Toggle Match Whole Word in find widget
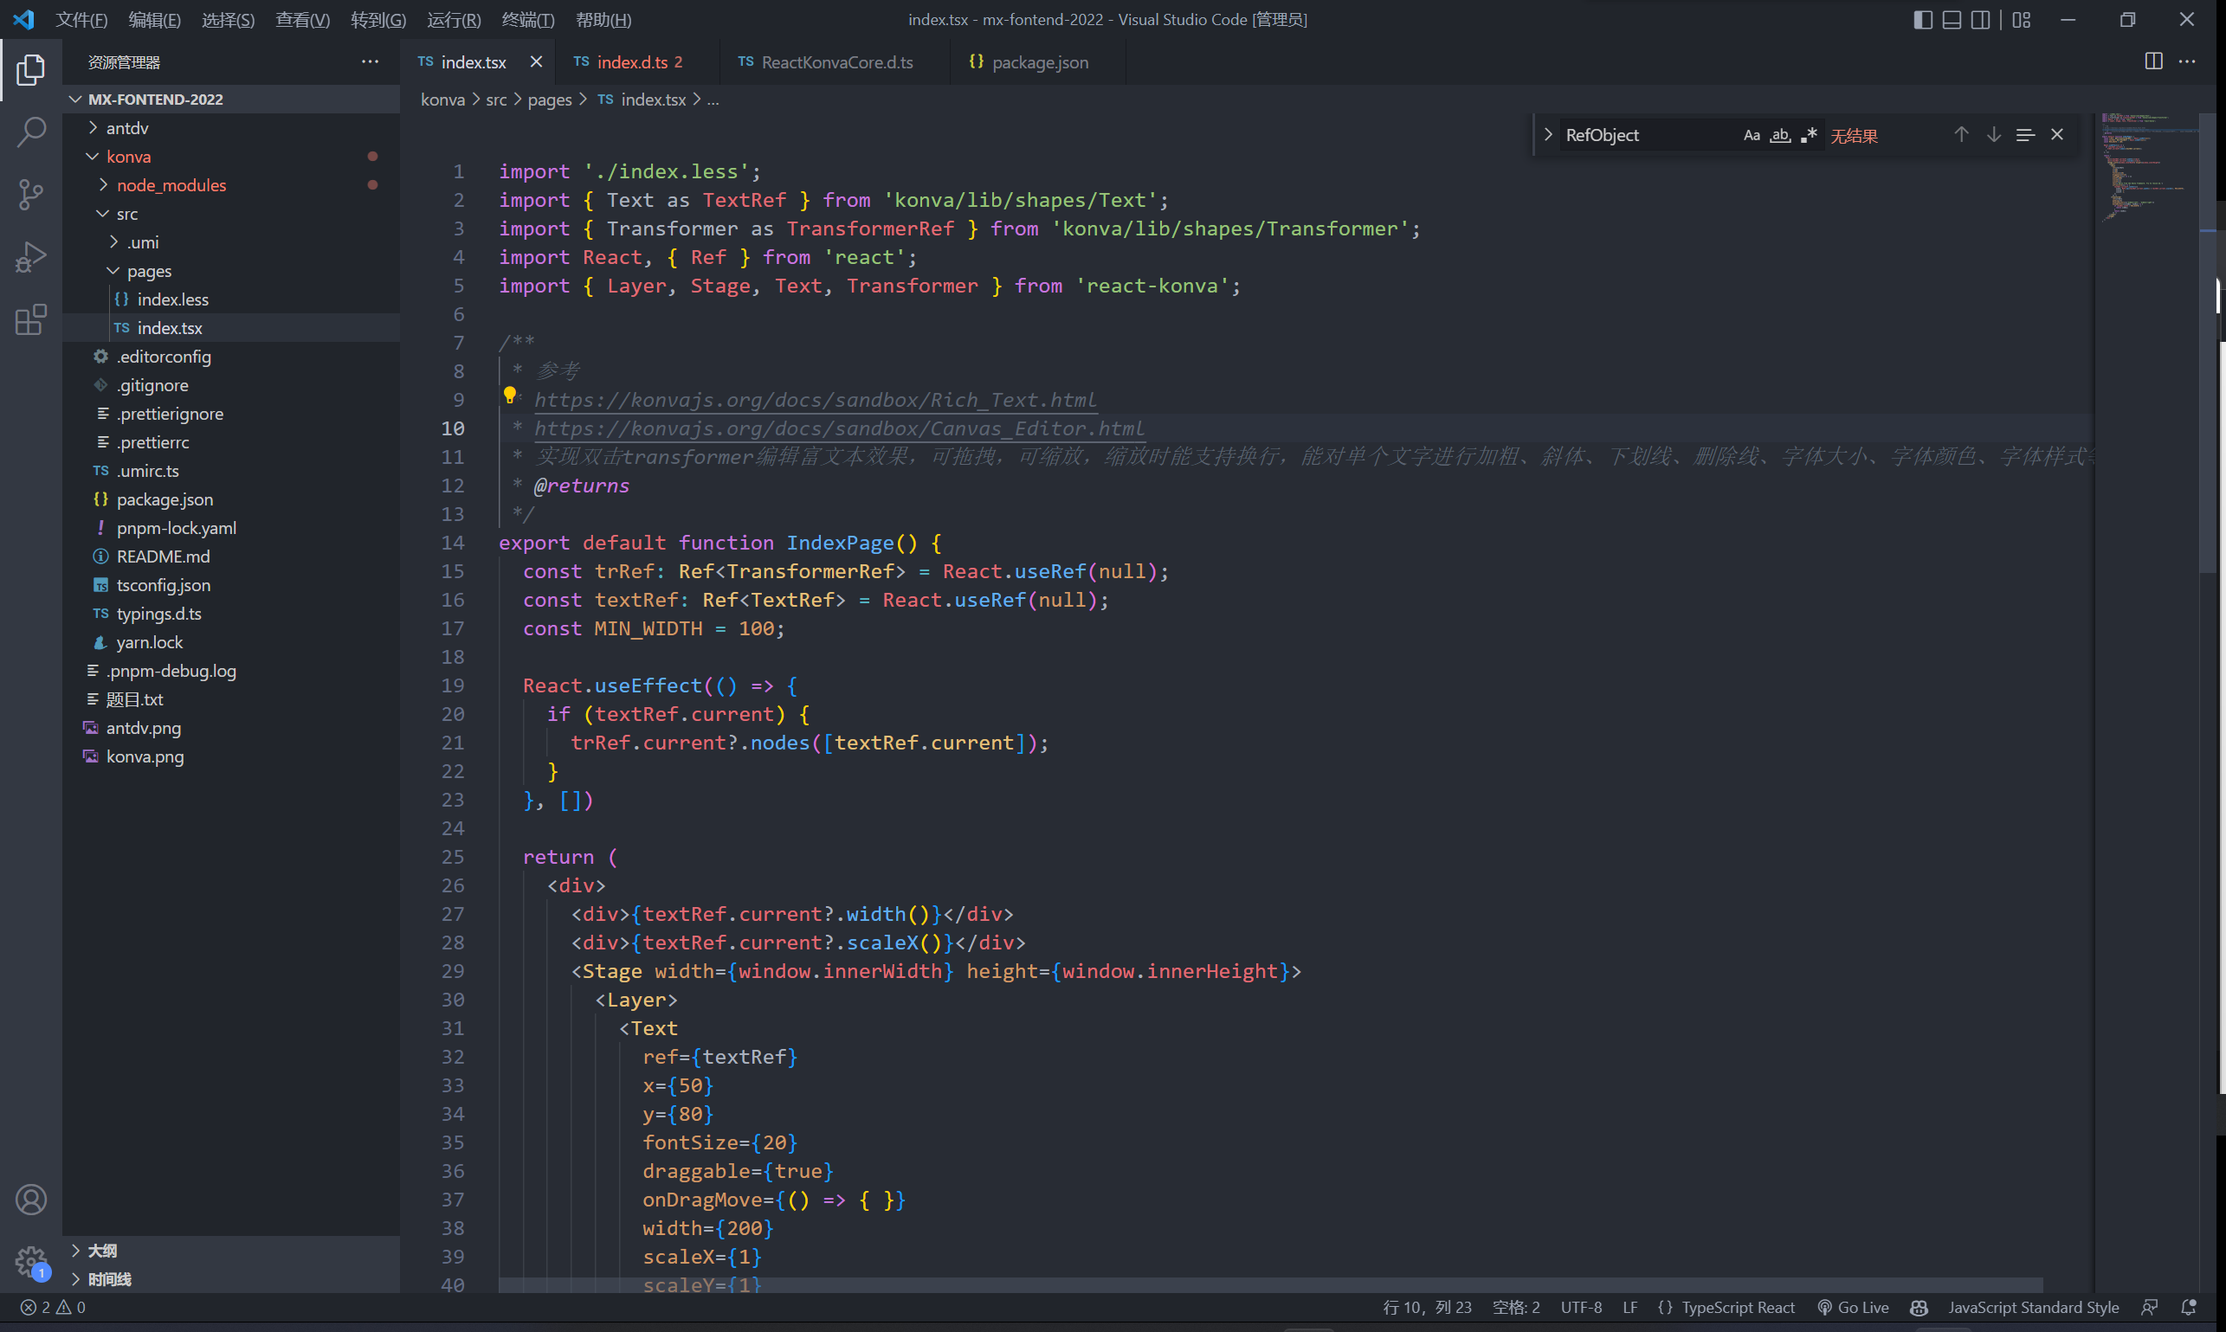This screenshot has width=2226, height=1332. pos(1780,136)
